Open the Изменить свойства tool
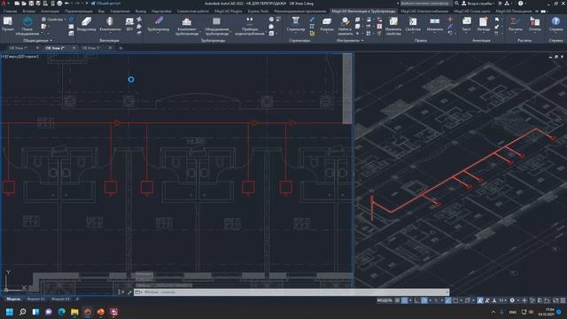This screenshot has height=319, width=567. point(393,26)
